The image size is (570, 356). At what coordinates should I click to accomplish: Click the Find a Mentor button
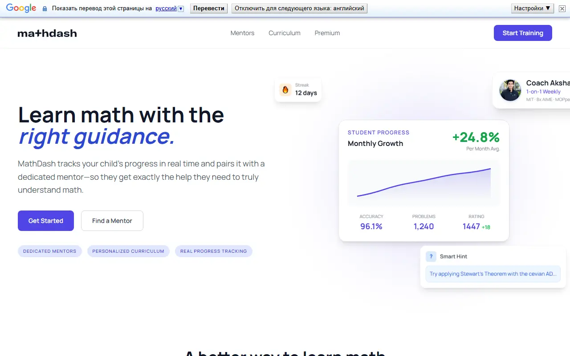click(x=112, y=221)
